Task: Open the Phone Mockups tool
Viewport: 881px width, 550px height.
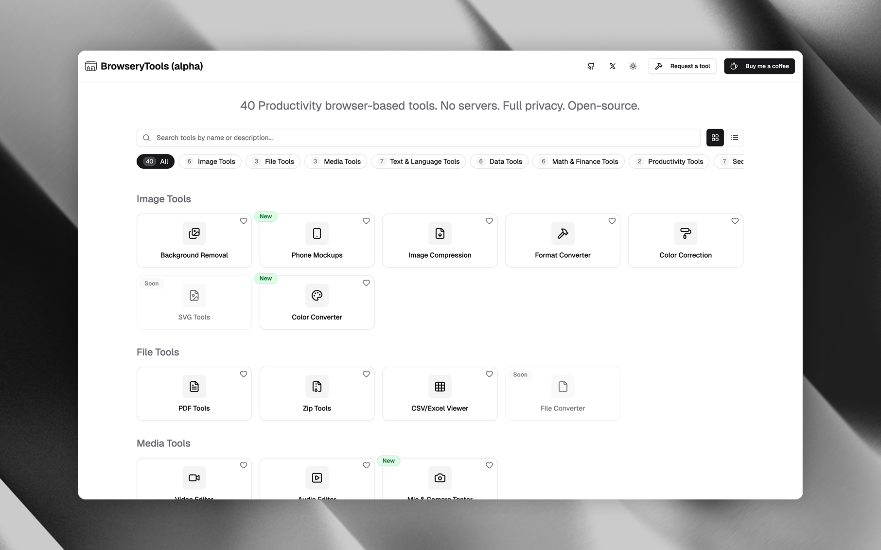Action: (317, 240)
